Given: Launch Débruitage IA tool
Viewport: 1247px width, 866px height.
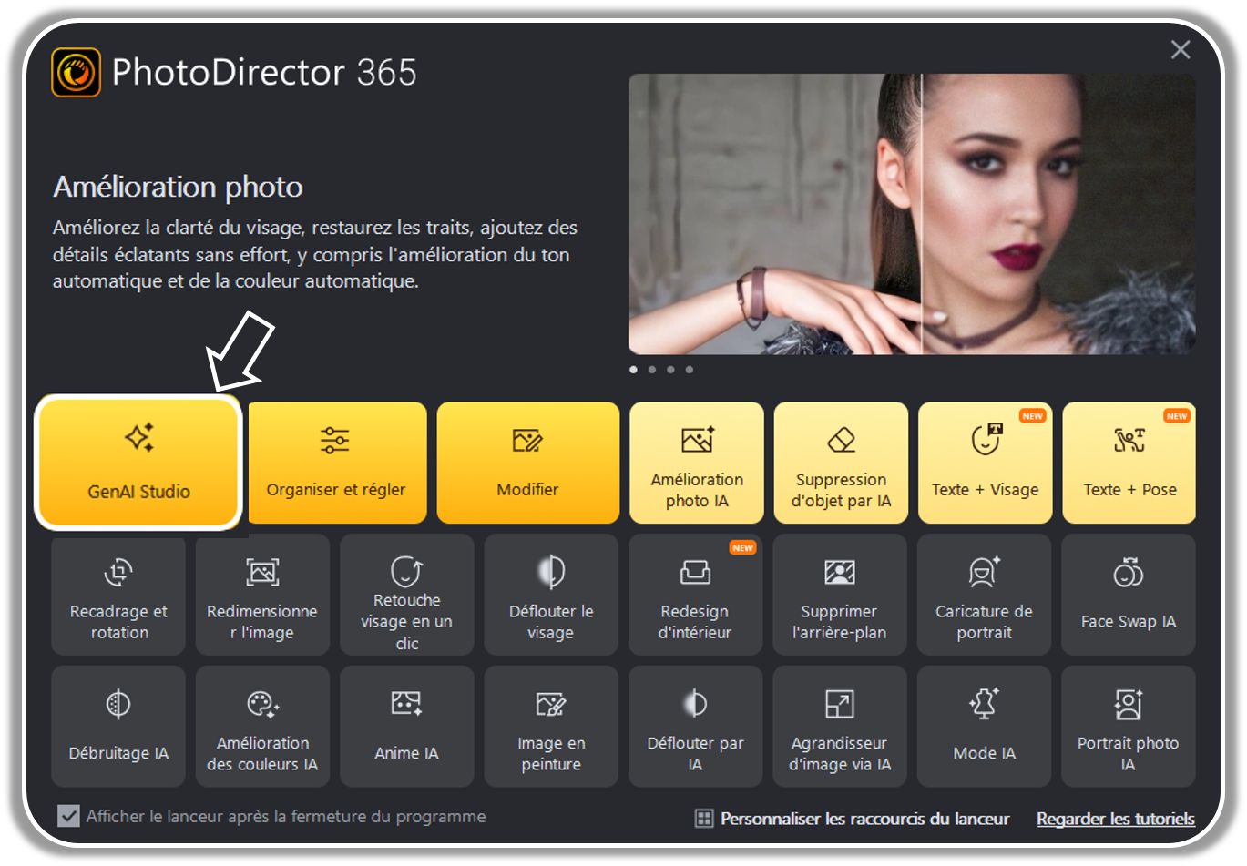Looking at the screenshot, I should (x=118, y=726).
